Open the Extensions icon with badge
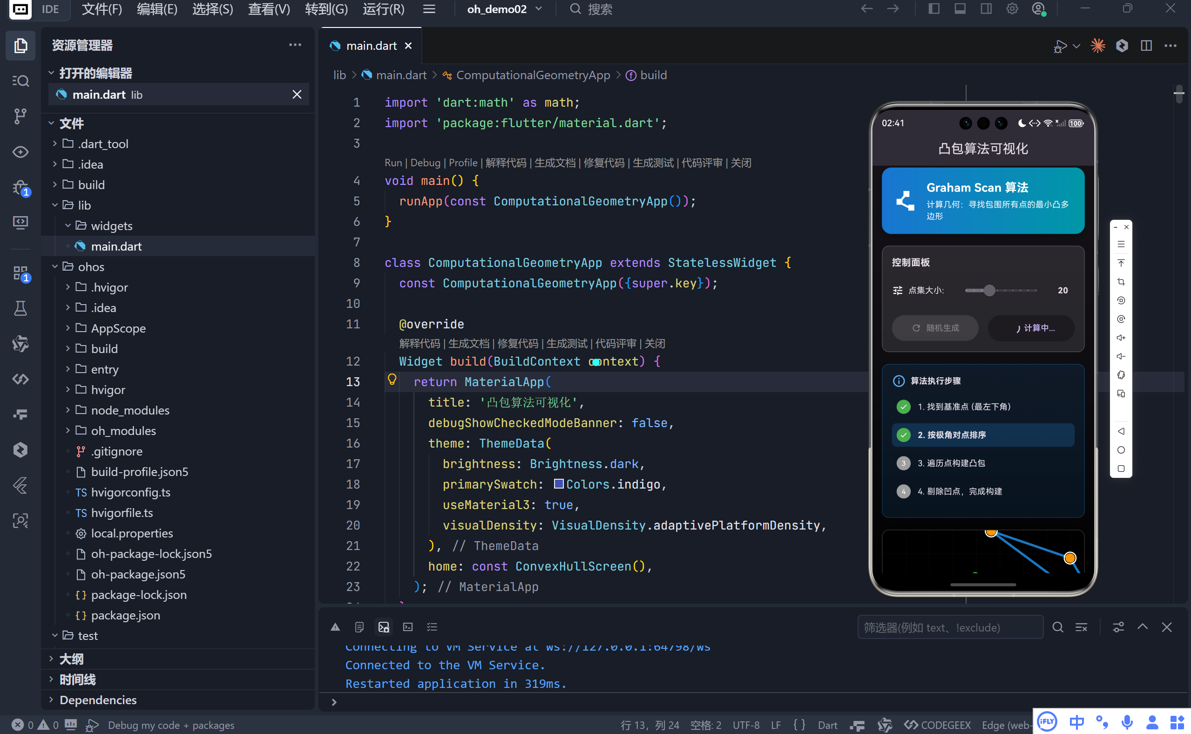Viewport: 1191px width, 734px height. click(x=20, y=273)
